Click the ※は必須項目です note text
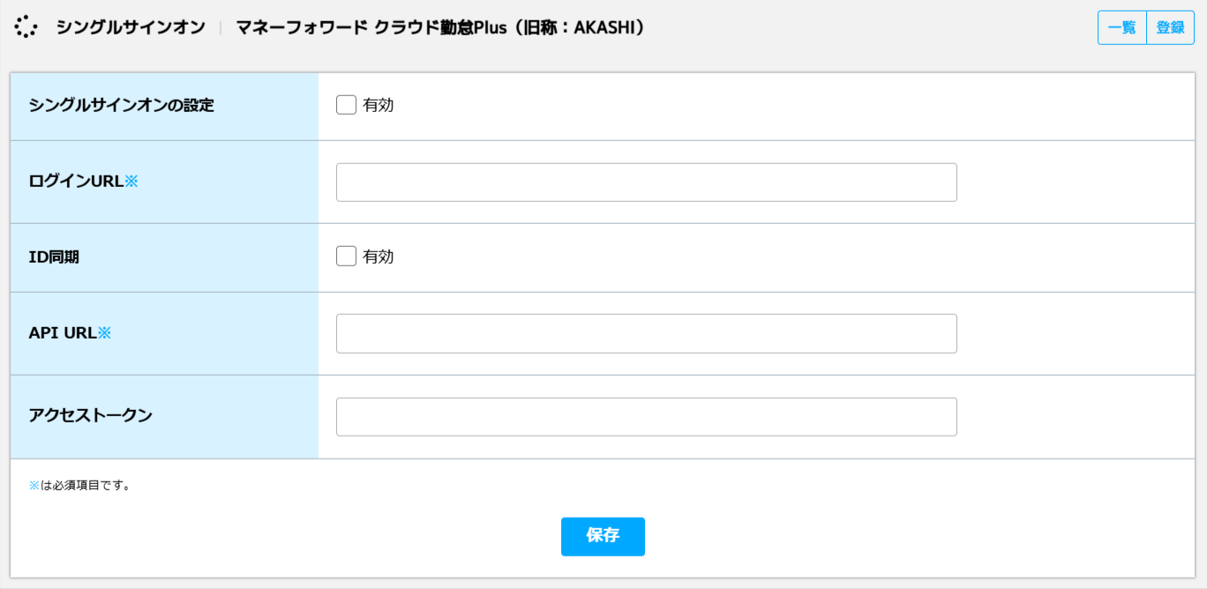 tap(79, 485)
